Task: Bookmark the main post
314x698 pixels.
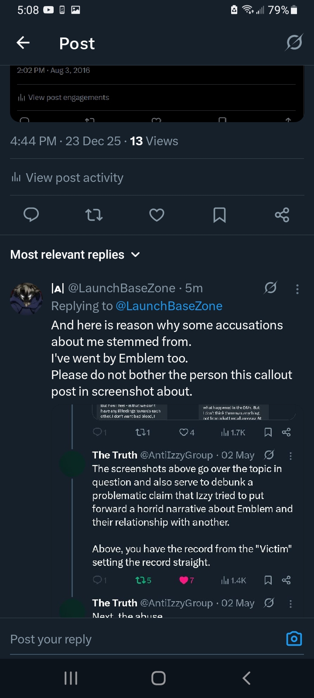Action: [x=219, y=215]
